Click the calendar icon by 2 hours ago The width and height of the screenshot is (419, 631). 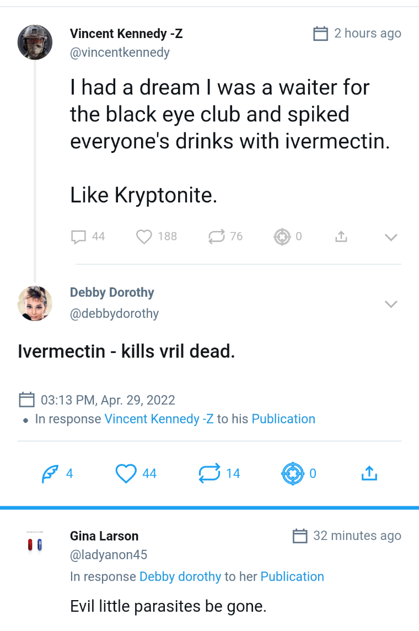(321, 34)
